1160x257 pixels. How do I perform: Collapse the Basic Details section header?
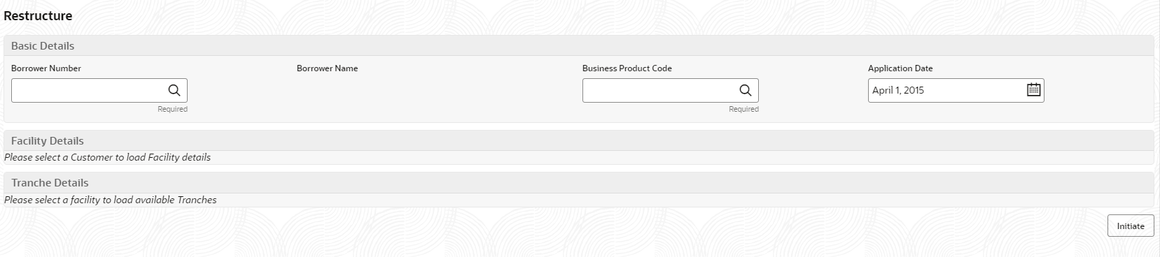point(579,45)
